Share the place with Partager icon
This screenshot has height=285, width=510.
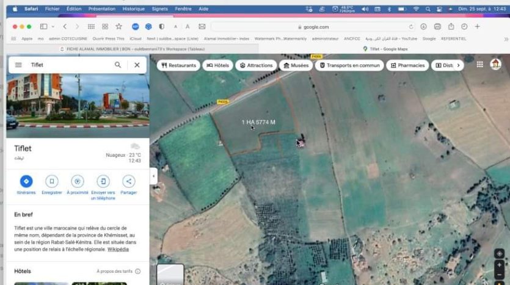tap(129, 181)
